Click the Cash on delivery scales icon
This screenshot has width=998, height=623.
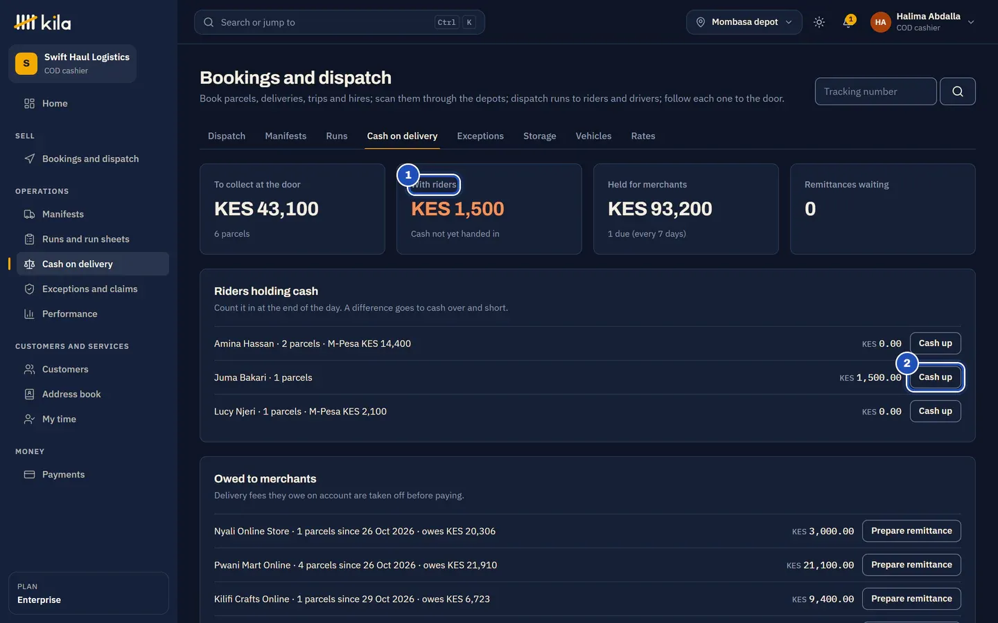[x=29, y=264]
